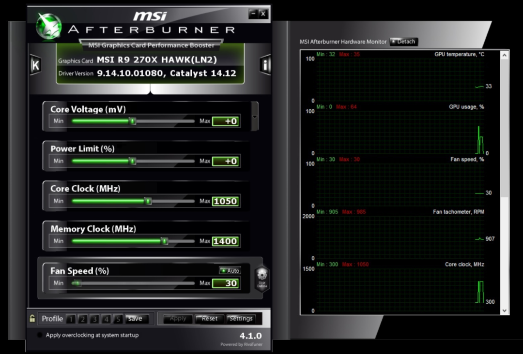Click the Core Clock slider handle
The width and height of the screenshot is (523, 354).
(x=148, y=201)
